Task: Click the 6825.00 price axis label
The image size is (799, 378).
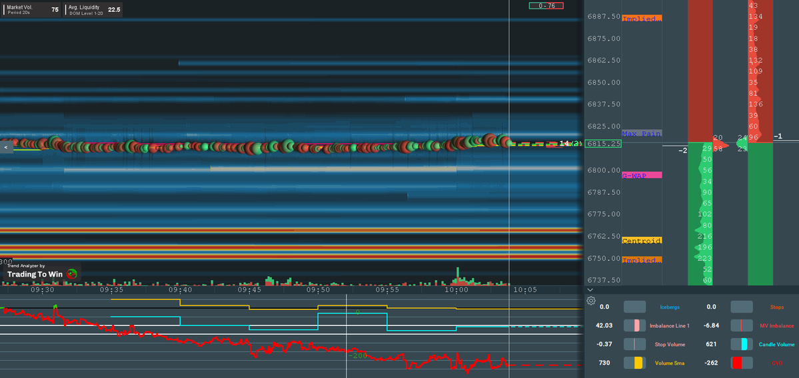Action: tap(604, 126)
